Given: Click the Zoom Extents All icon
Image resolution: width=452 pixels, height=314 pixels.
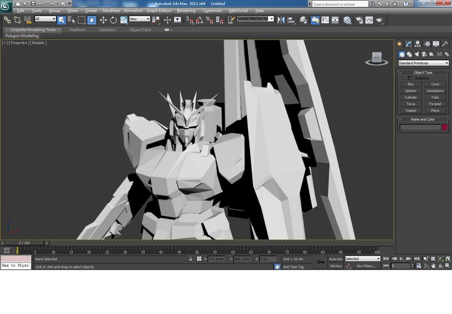Looking at the screenshot, I should pyautogui.click(x=448, y=259).
